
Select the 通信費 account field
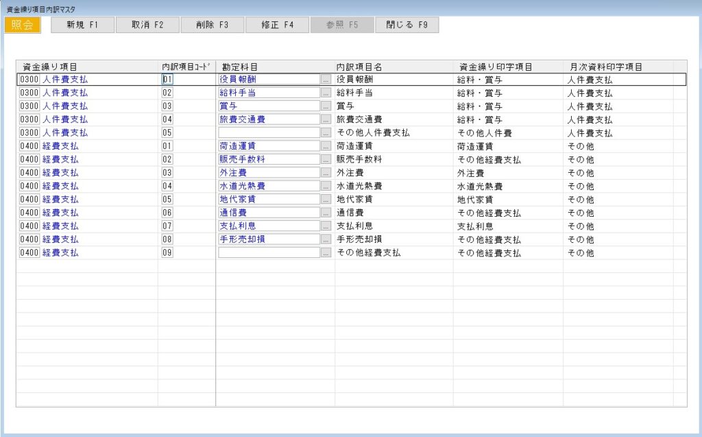click(x=269, y=213)
